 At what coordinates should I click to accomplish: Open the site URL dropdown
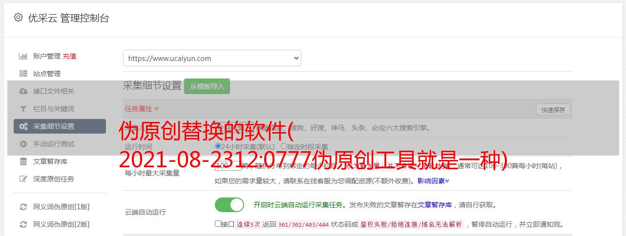coord(212,58)
